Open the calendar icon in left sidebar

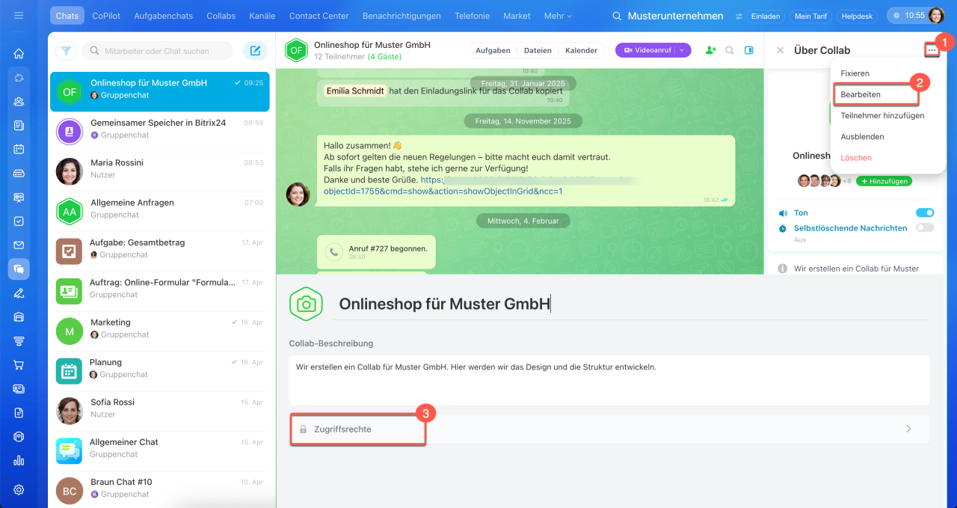coord(19,149)
